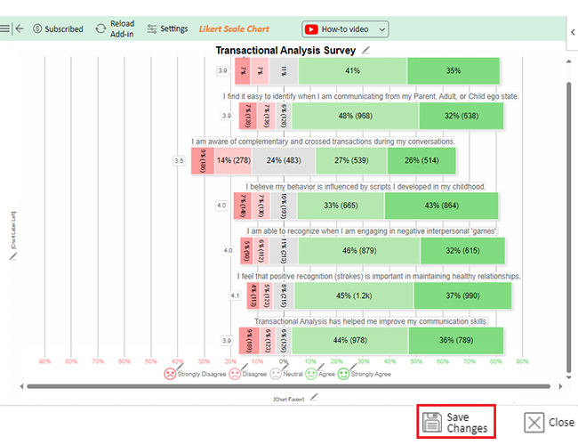Click the horizontal scrollbar right arrow
Viewport: 578px width, 445px height.
[560, 386]
